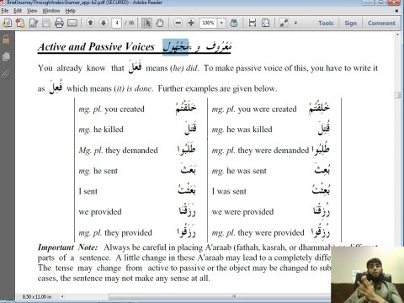The height and width of the screenshot is (303, 404).
Task: Click the Fit width scrolling icon
Action: coord(252,23)
